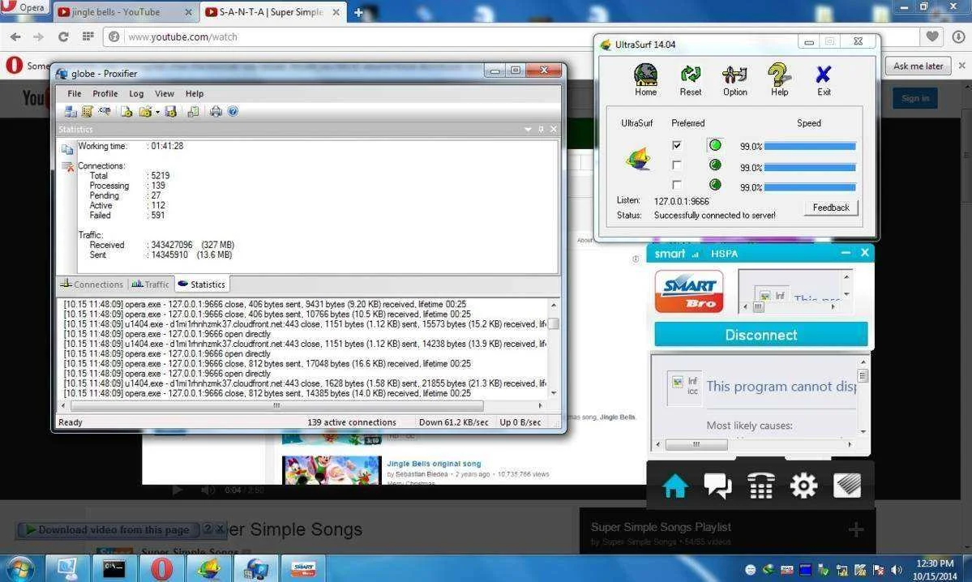
Task: Open Opera from the taskbar
Action: click(161, 568)
